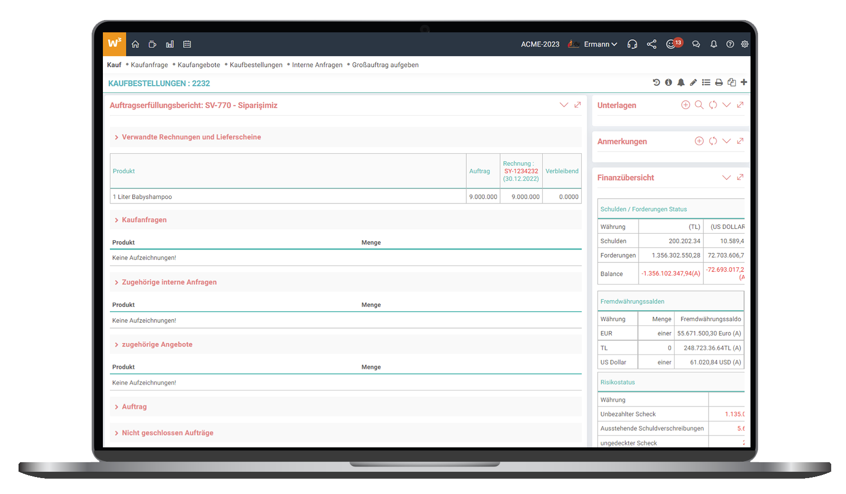Click the headset support icon
This screenshot has height=494, width=846.
pos(632,45)
